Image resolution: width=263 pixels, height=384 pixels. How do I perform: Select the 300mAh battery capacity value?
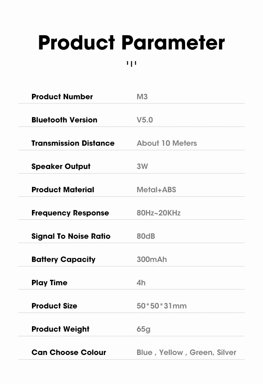click(x=151, y=259)
